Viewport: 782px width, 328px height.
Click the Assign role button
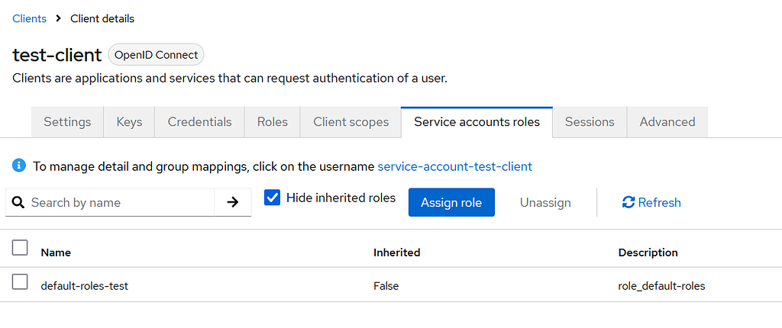[451, 202]
